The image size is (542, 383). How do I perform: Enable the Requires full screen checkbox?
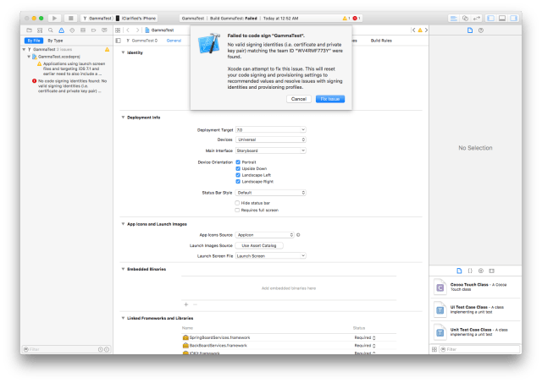pos(237,211)
